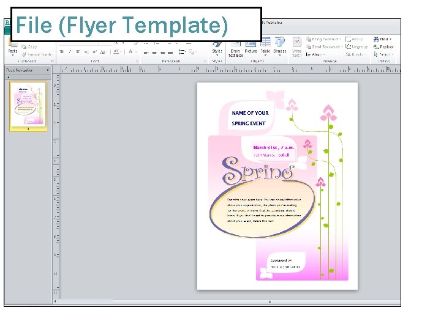Click the Copy button

(x=29, y=46)
